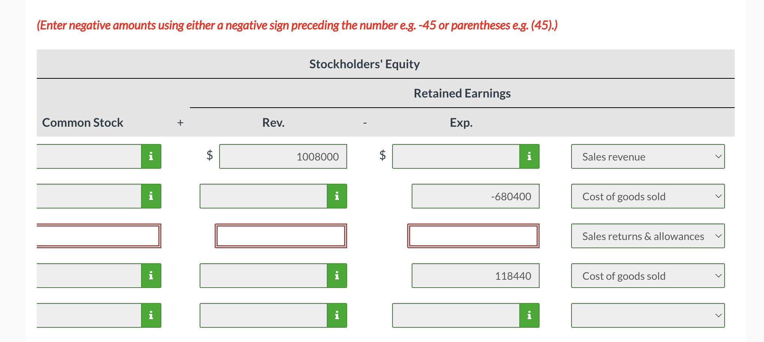The height and width of the screenshot is (342, 764).
Task: Click the info icon beside the top Exp. field
Action: click(x=529, y=156)
